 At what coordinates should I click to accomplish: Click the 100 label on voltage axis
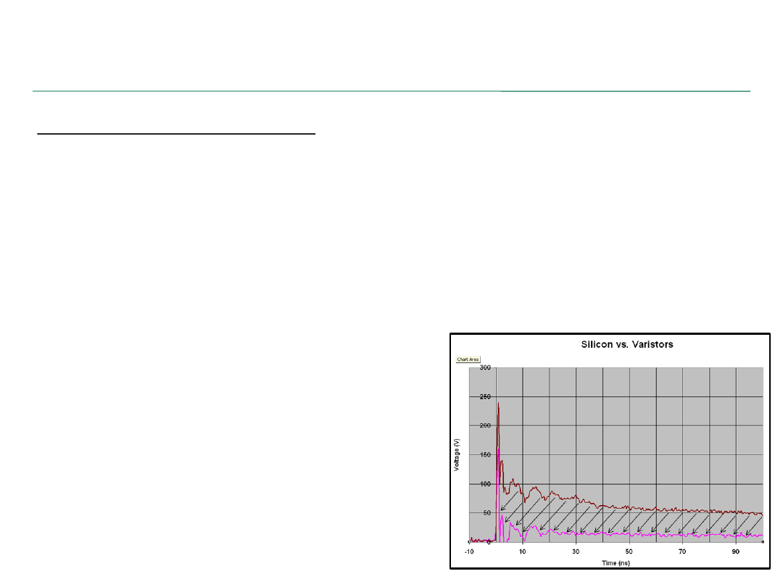pyautogui.click(x=466, y=484)
